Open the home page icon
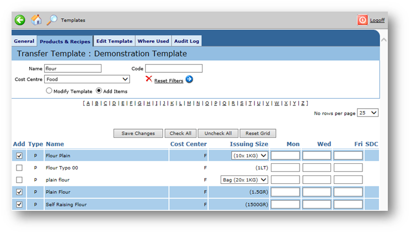411x234 pixels. click(36, 20)
